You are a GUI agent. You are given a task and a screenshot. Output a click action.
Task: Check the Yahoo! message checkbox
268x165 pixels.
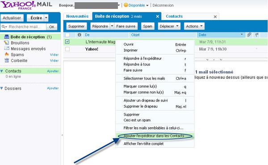pyautogui.click(x=67, y=49)
